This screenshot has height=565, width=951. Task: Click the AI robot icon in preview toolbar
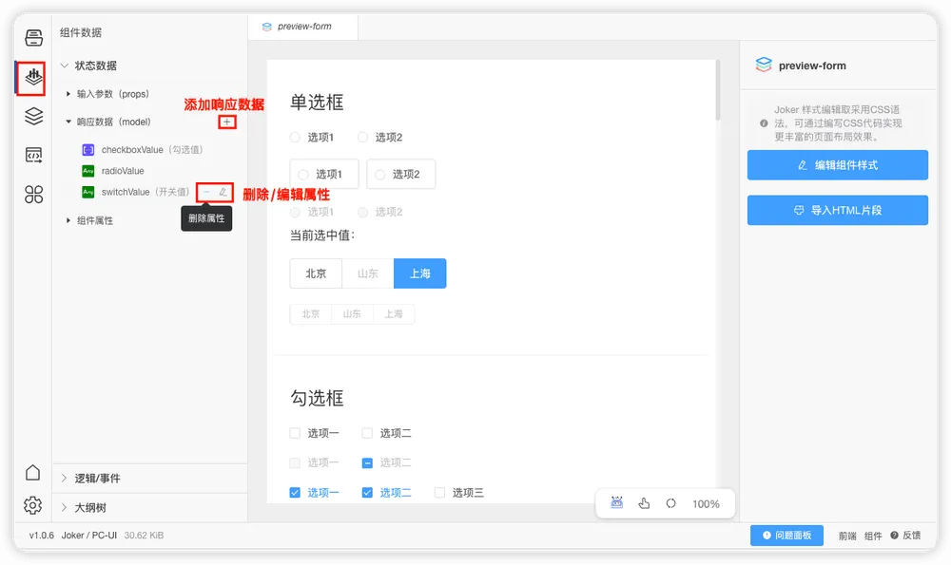pyautogui.click(x=616, y=503)
